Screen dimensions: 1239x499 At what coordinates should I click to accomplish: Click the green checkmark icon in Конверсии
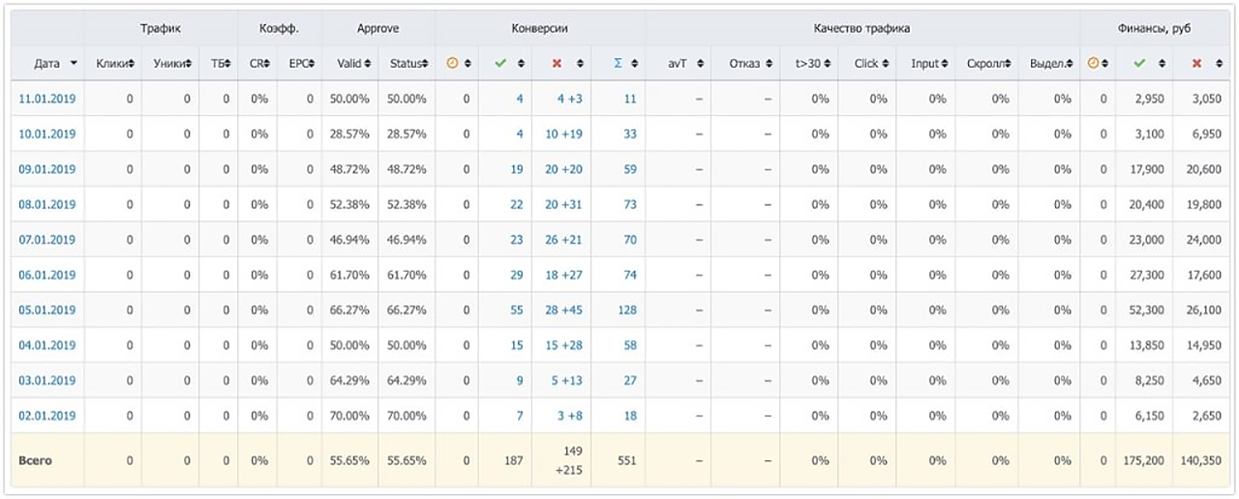coord(500,64)
